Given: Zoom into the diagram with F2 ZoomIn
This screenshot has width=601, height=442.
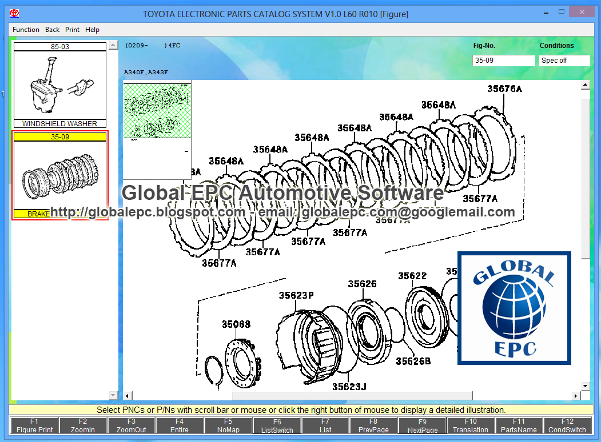Looking at the screenshot, I should click(83, 425).
